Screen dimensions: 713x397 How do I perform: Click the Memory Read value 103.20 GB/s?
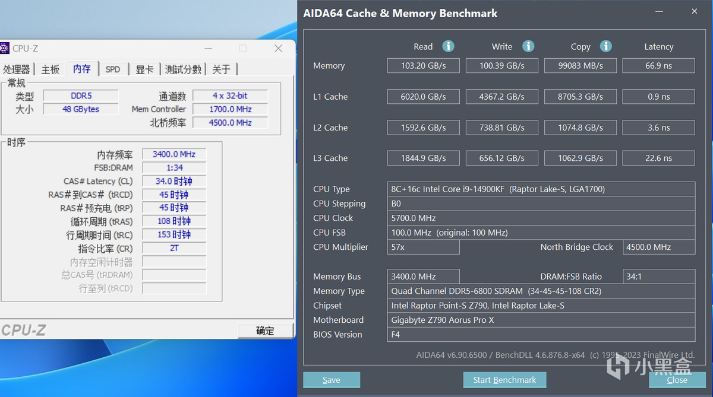(423, 66)
